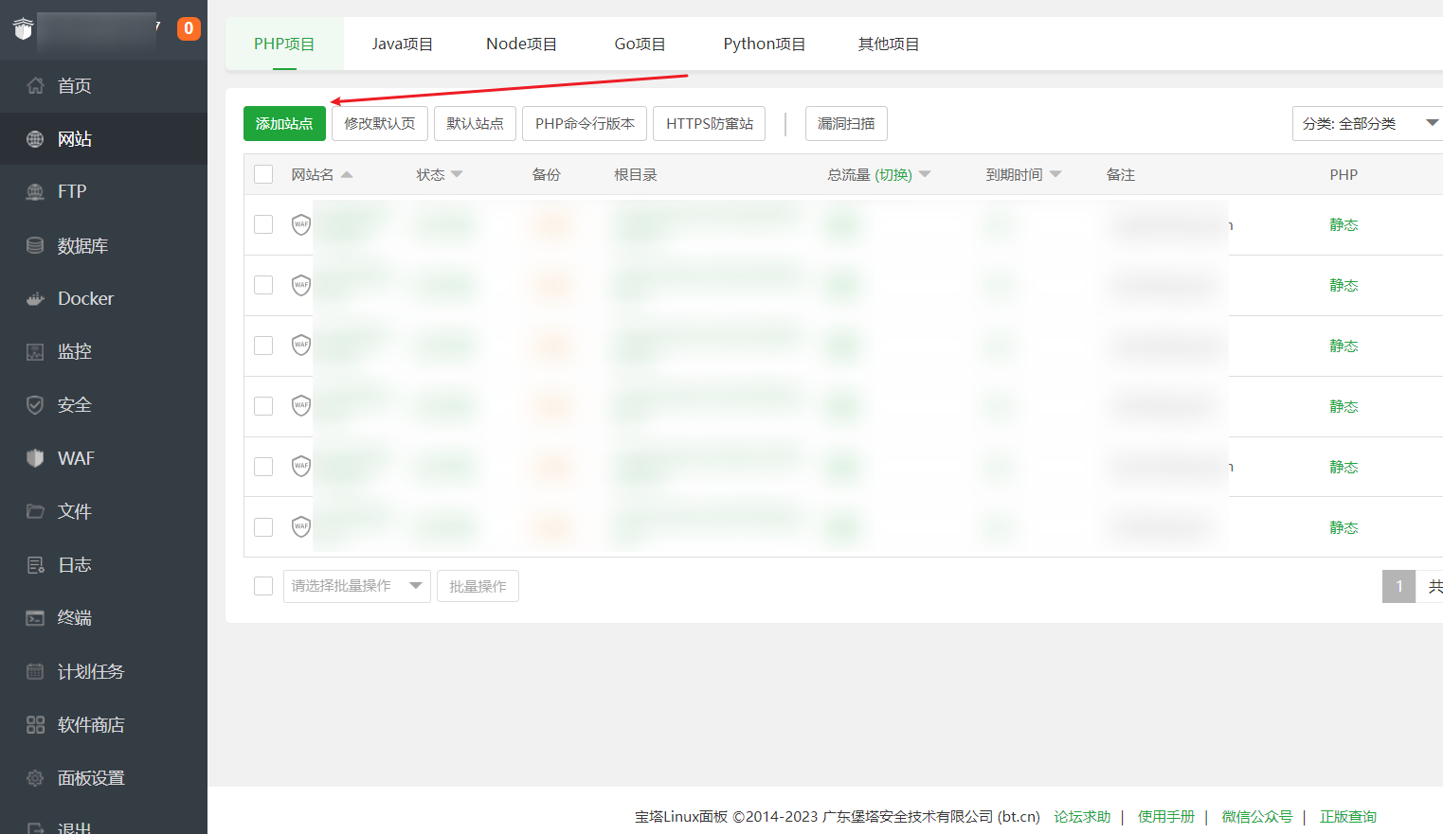Check the sixth site row checkbox
Screen dimensions: 1443x834
pyautogui.click(x=263, y=527)
